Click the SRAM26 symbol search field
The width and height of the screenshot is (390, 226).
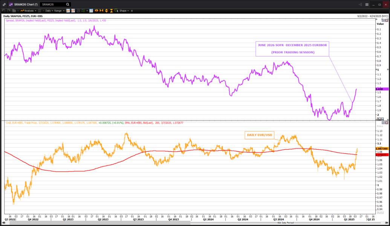click(52, 5)
